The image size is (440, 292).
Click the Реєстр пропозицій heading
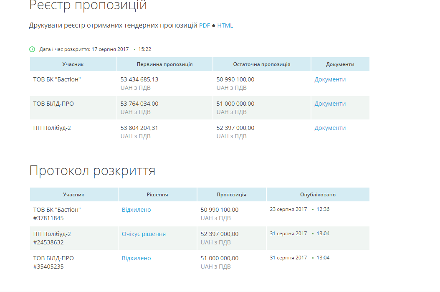click(88, 5)
